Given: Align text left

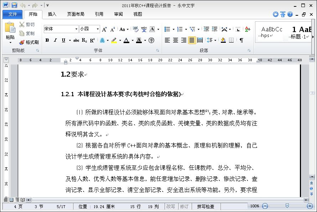Looking at the screenshot, I should pos(167,40).
